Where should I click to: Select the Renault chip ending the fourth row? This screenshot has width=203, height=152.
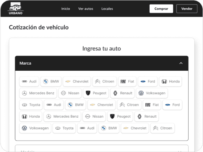click(x=147, y=116)
